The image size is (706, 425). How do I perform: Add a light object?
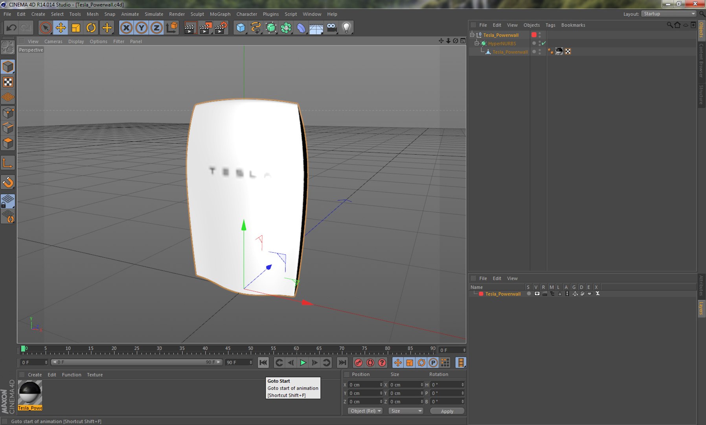(x=346, y=28)
